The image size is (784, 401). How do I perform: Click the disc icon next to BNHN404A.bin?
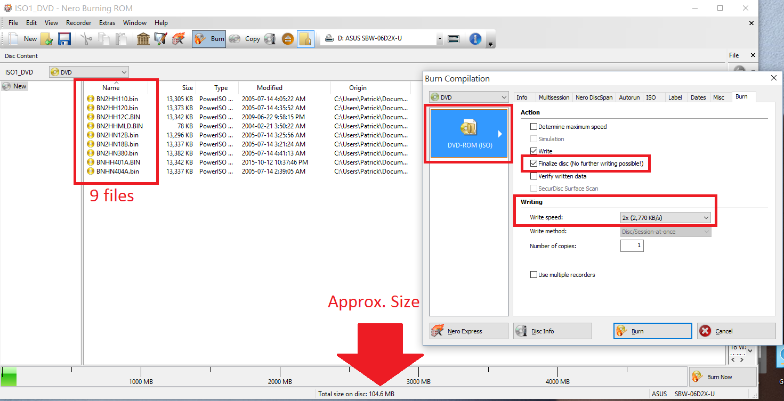91,171
